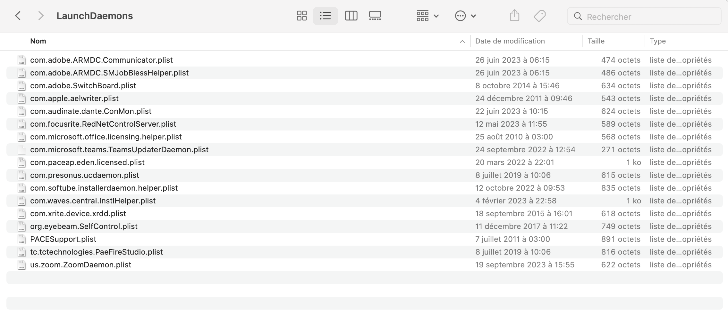Switch to icon grid view
Image resolution: width=728 pixels, height=316 pixels.
pos(301,16)
